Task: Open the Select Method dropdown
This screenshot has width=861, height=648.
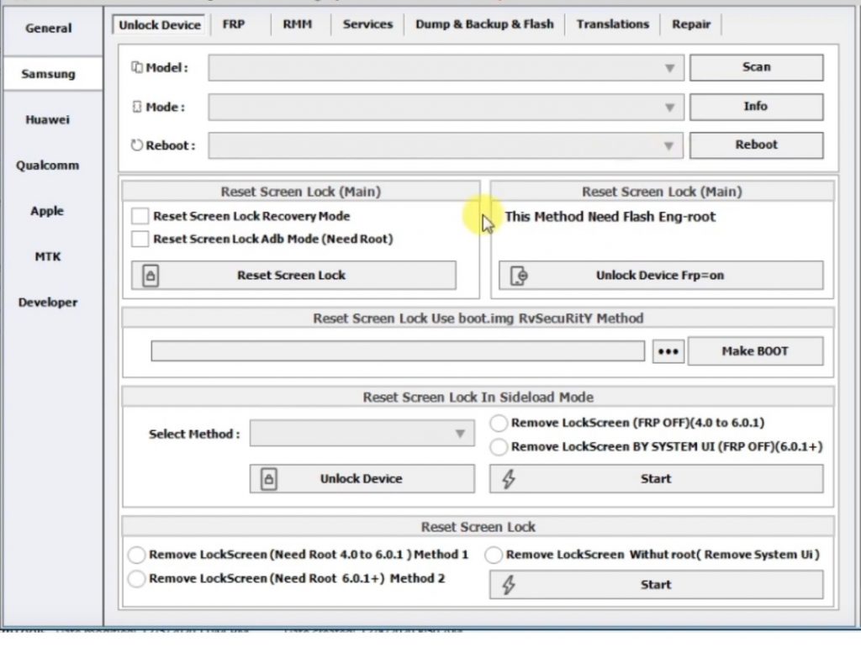Action: (459, 433)
